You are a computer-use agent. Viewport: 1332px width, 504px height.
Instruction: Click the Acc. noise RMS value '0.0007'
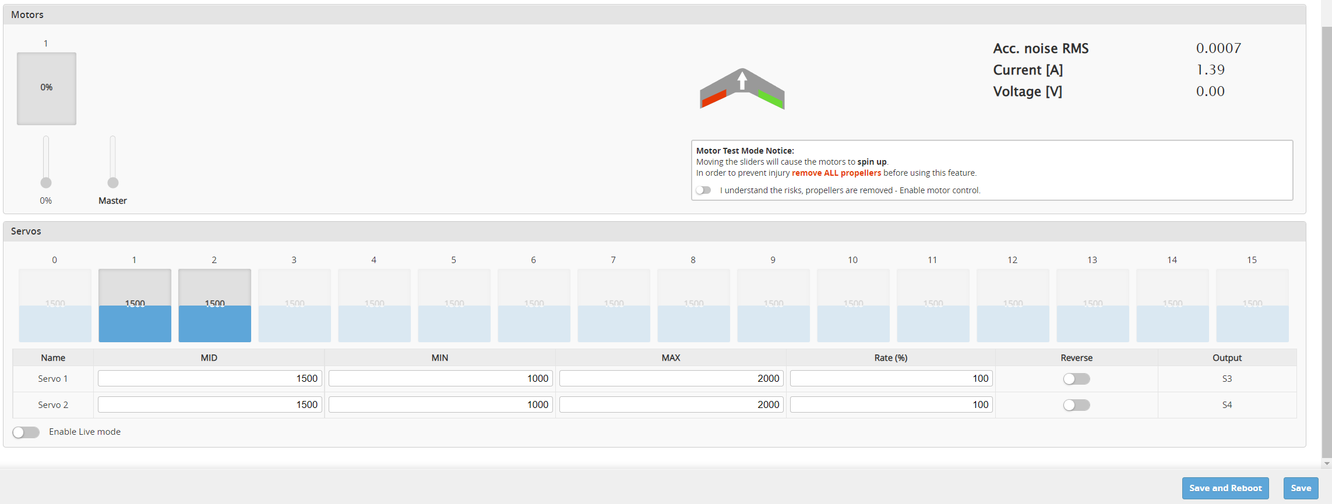tap(1218, 48)
